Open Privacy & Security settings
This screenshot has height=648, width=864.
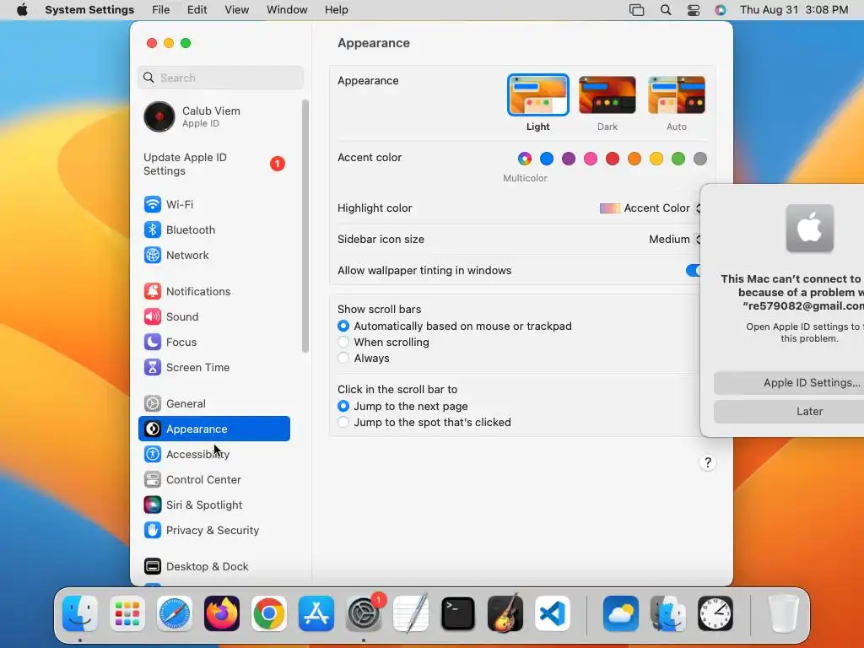[x=213, y=530]
